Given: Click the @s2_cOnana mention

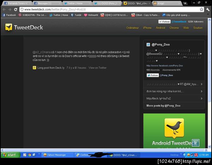Looking at the screenshot, I should point(41,52).
